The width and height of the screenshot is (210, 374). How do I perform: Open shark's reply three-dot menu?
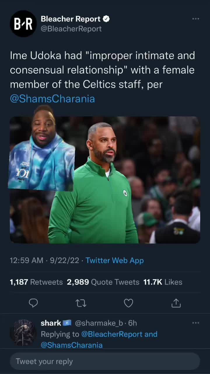195,323
